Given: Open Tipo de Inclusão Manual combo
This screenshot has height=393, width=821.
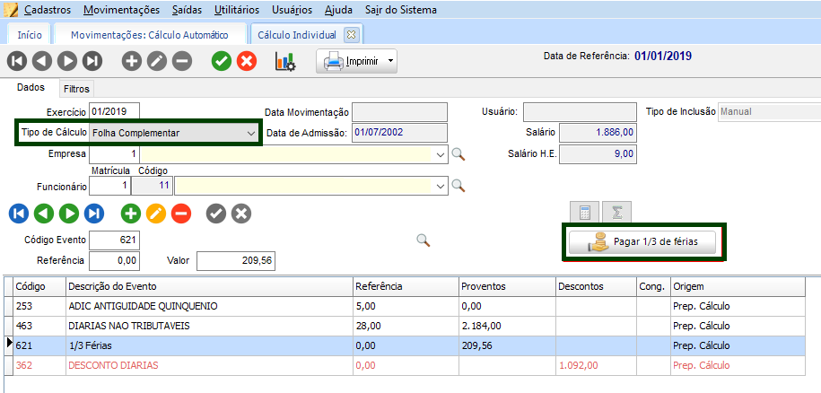Looking at the screenshot, I should click(770, 111).
